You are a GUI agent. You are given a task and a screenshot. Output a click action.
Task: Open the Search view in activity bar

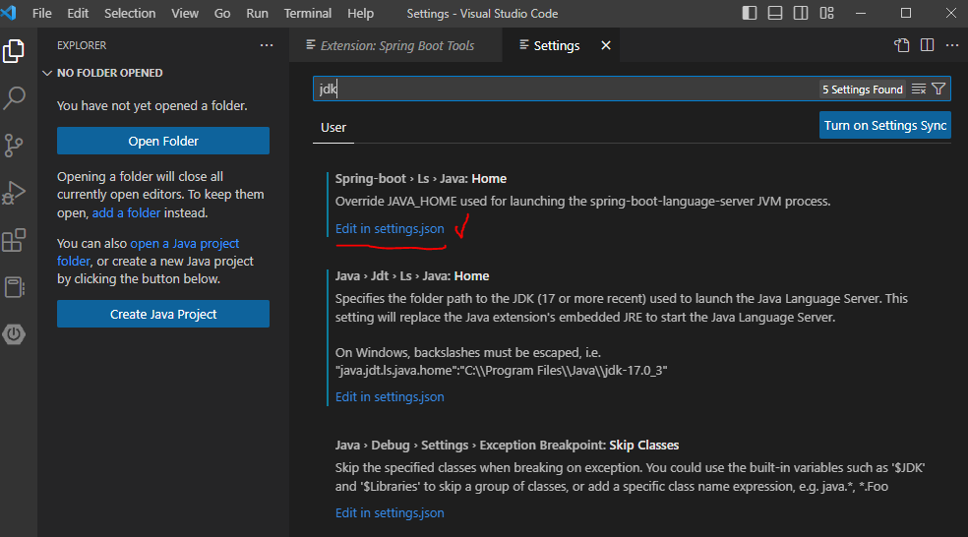point(14,97)
